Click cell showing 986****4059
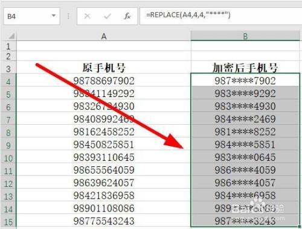 click(245, 170)
